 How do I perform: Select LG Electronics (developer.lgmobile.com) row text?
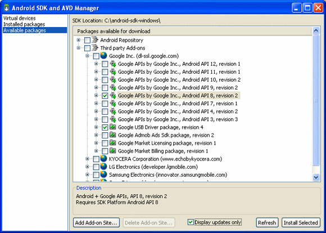[x=153, y=167]
